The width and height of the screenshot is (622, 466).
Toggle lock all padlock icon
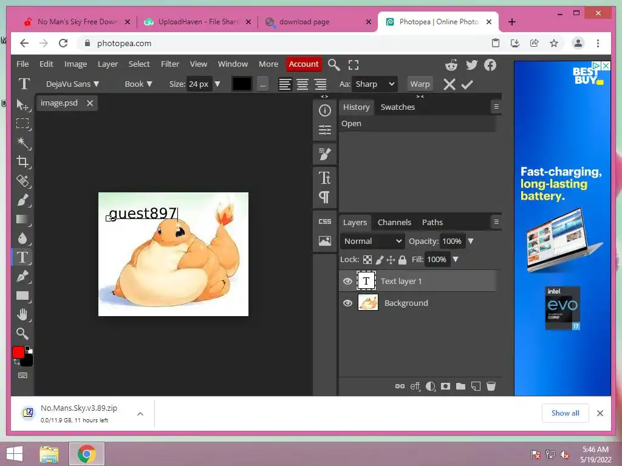pos(402,260)
